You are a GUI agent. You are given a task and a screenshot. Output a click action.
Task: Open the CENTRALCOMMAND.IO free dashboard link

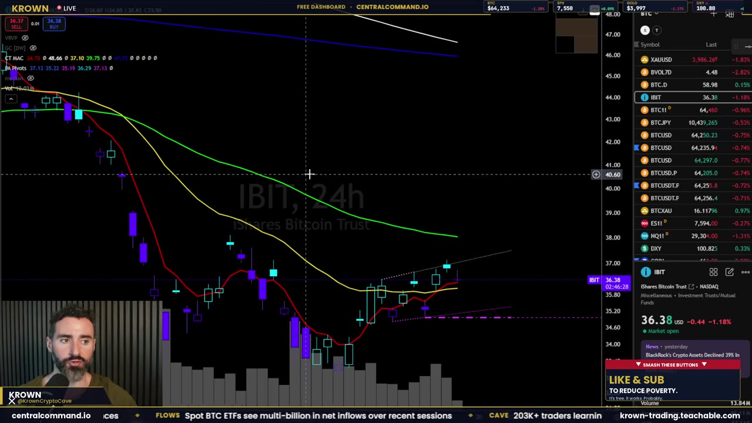tap(392, 7)
